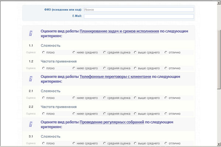Select ниже среднего for question 3.1

[x=74, y=143]
